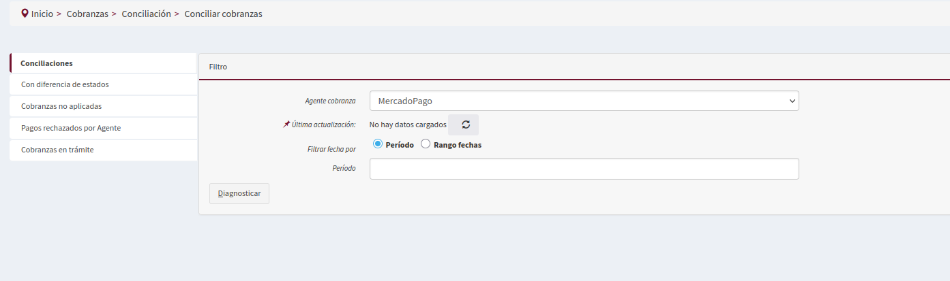Image resolution: width=950 pixels, height=281 pixels.
Task: Click the Filtro panel header
Action: click(218, 67)
